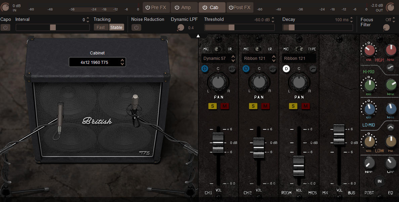Solo CH.2 with the yellow S button
Image resolution: width=399 pixels, height=202 pixels.
coord(253,106)
